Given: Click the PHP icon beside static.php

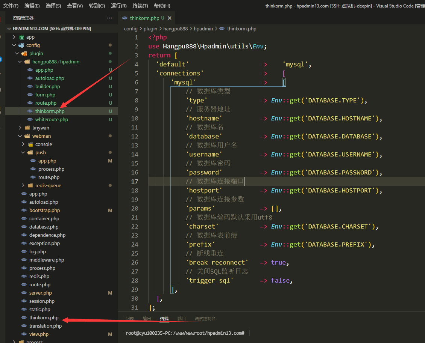Looking at the screenshot, I should tap(24, 310).
